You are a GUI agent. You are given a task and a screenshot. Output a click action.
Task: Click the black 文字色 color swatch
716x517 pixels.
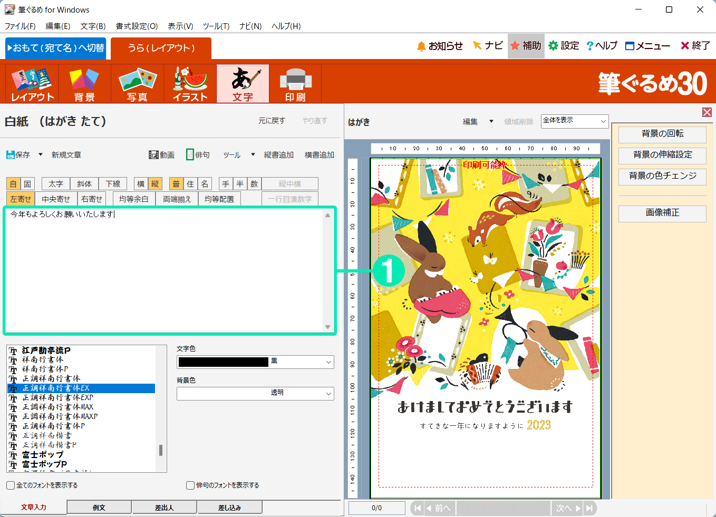224,362
